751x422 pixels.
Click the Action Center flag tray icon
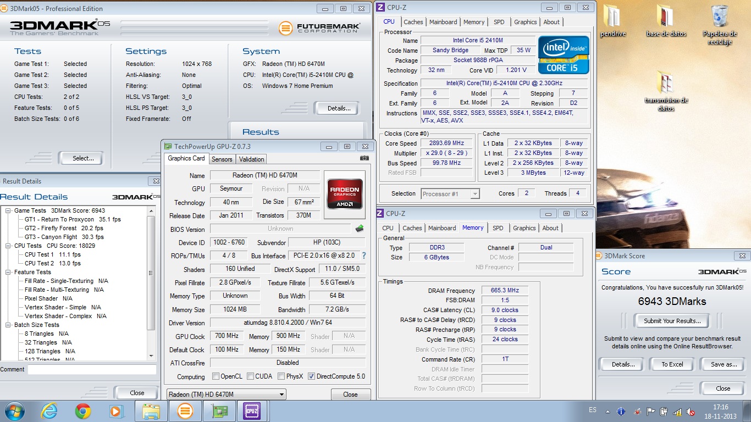click(x=650, y=411)
